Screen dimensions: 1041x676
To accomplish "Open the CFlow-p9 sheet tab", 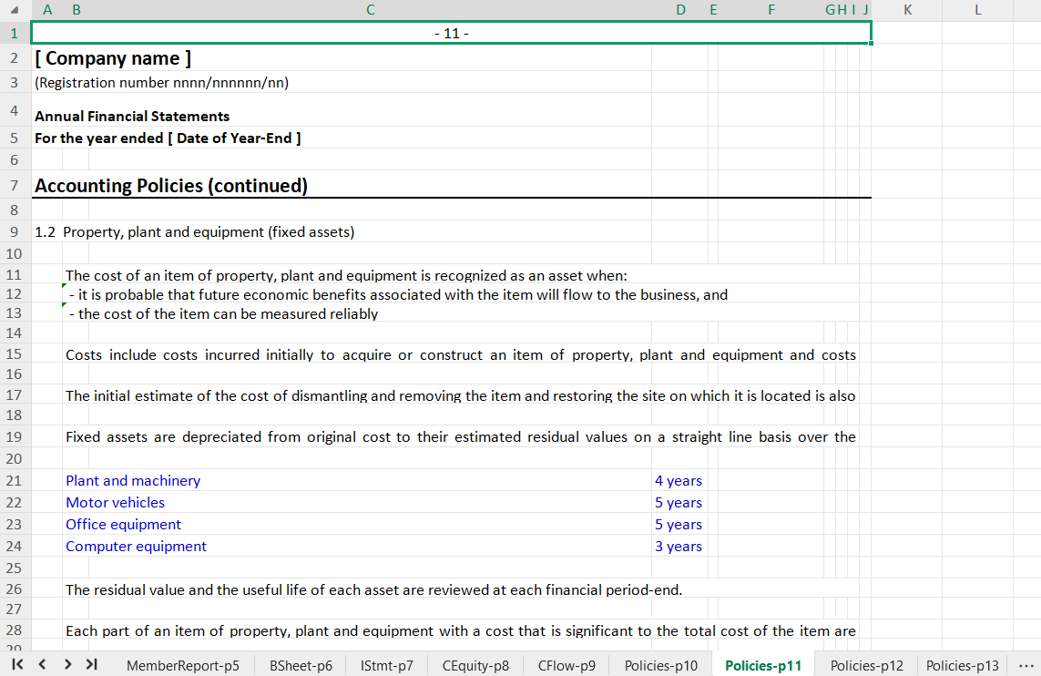I will pyautogui.click(x=566, y=665).
